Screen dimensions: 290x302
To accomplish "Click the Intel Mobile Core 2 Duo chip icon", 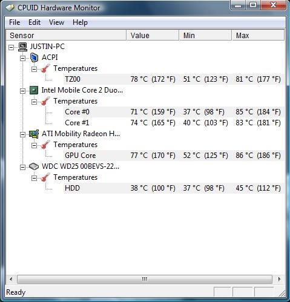I will (x=34, y=90).
